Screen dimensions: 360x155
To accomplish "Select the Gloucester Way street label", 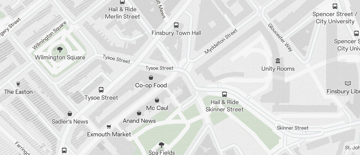I will (280, 37).
